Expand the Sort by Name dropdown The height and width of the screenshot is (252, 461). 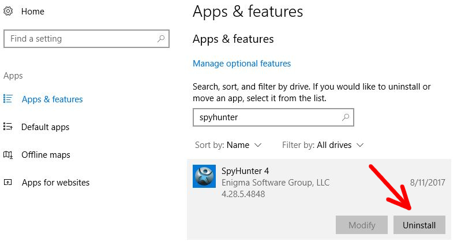228,145
